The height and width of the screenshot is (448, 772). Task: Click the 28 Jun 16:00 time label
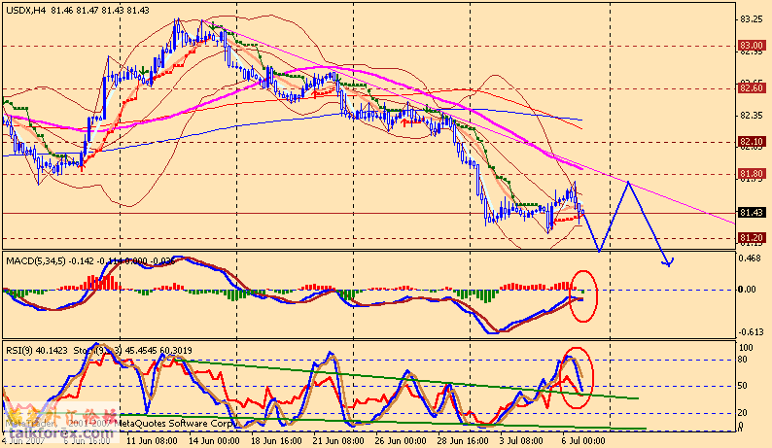tap(462, 440)
